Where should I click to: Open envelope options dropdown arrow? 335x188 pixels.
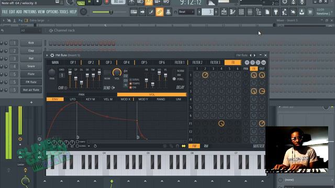[x=89, y=146]
